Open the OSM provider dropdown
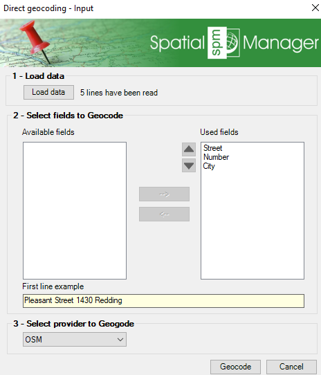321x375 pixels. click(x=75, y=339)
